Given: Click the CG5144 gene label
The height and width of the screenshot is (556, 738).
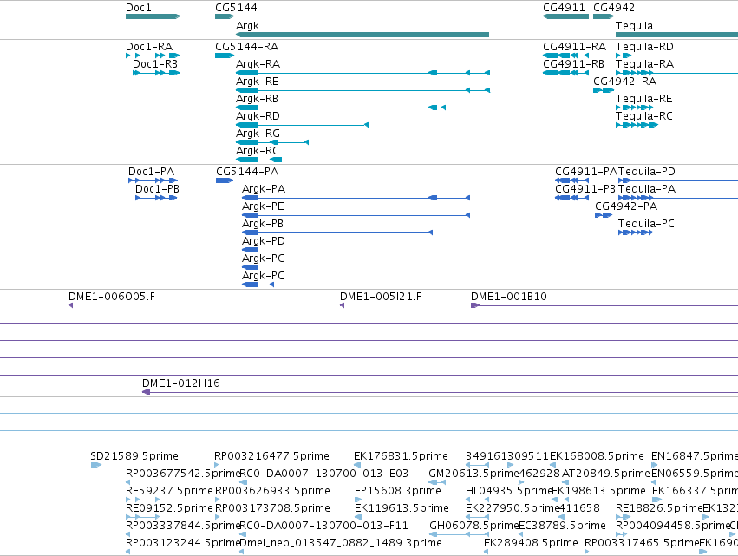Looking at the screenshot, I should point(236,8).
